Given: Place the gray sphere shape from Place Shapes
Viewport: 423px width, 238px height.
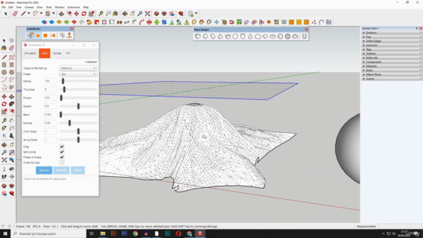Looking at the screenshot, I should pyautogui.click(x=288, y=36).
